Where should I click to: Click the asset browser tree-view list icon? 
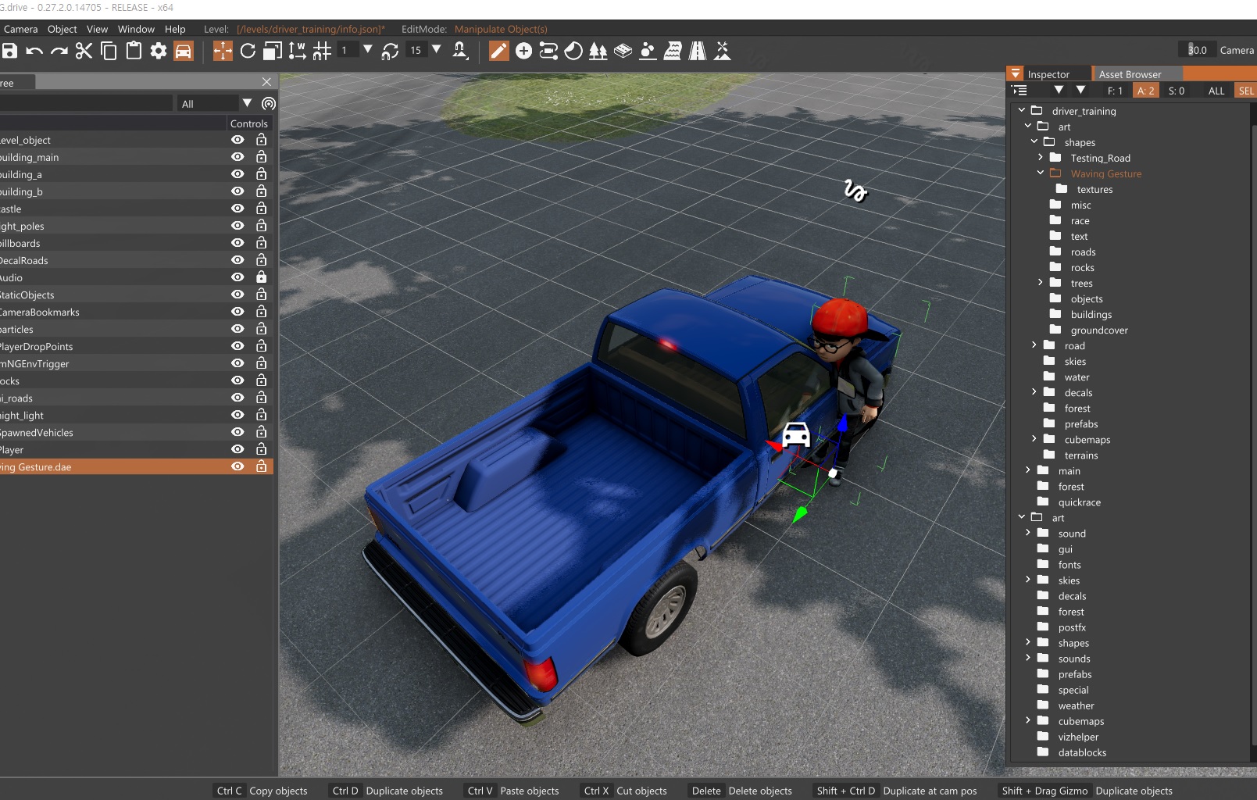[x=1020, y=91]
